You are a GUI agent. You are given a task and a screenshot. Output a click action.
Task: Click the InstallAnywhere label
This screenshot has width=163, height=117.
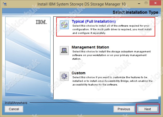coord(16,103)
